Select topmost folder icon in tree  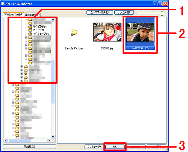click(x=30, y=19)
